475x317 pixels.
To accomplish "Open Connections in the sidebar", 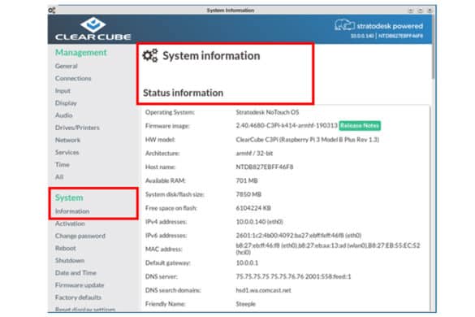I will coord(73,79).
